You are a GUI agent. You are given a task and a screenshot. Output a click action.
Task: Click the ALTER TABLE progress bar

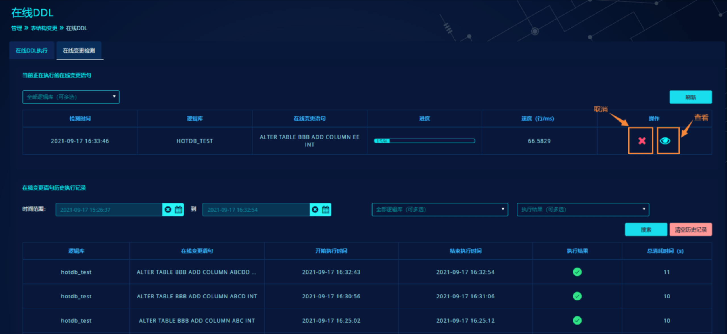tap(424, 141)
